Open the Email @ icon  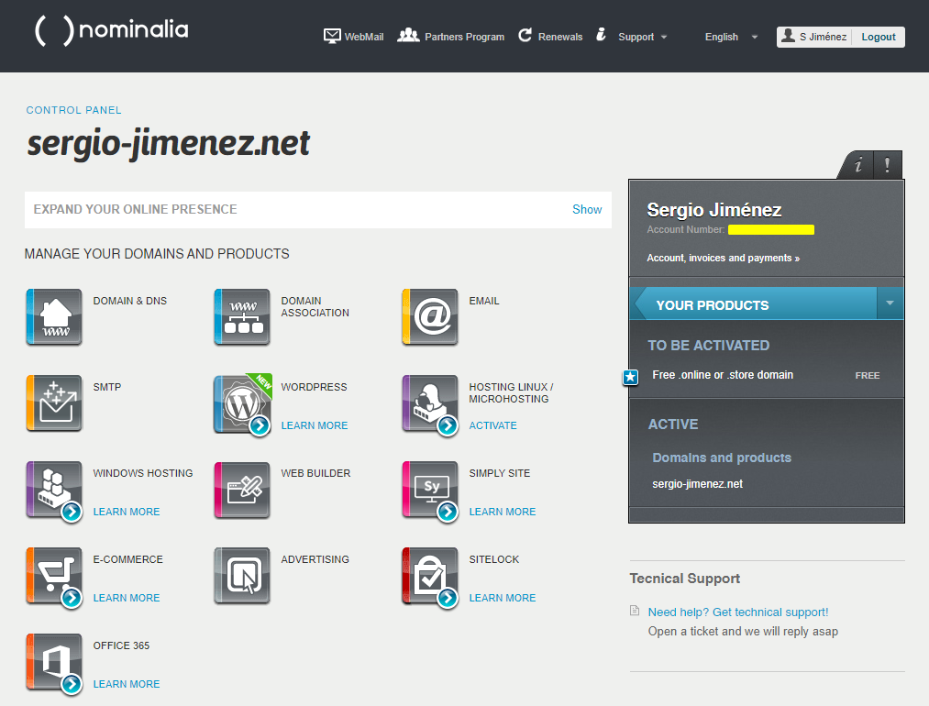coord(430,317)
